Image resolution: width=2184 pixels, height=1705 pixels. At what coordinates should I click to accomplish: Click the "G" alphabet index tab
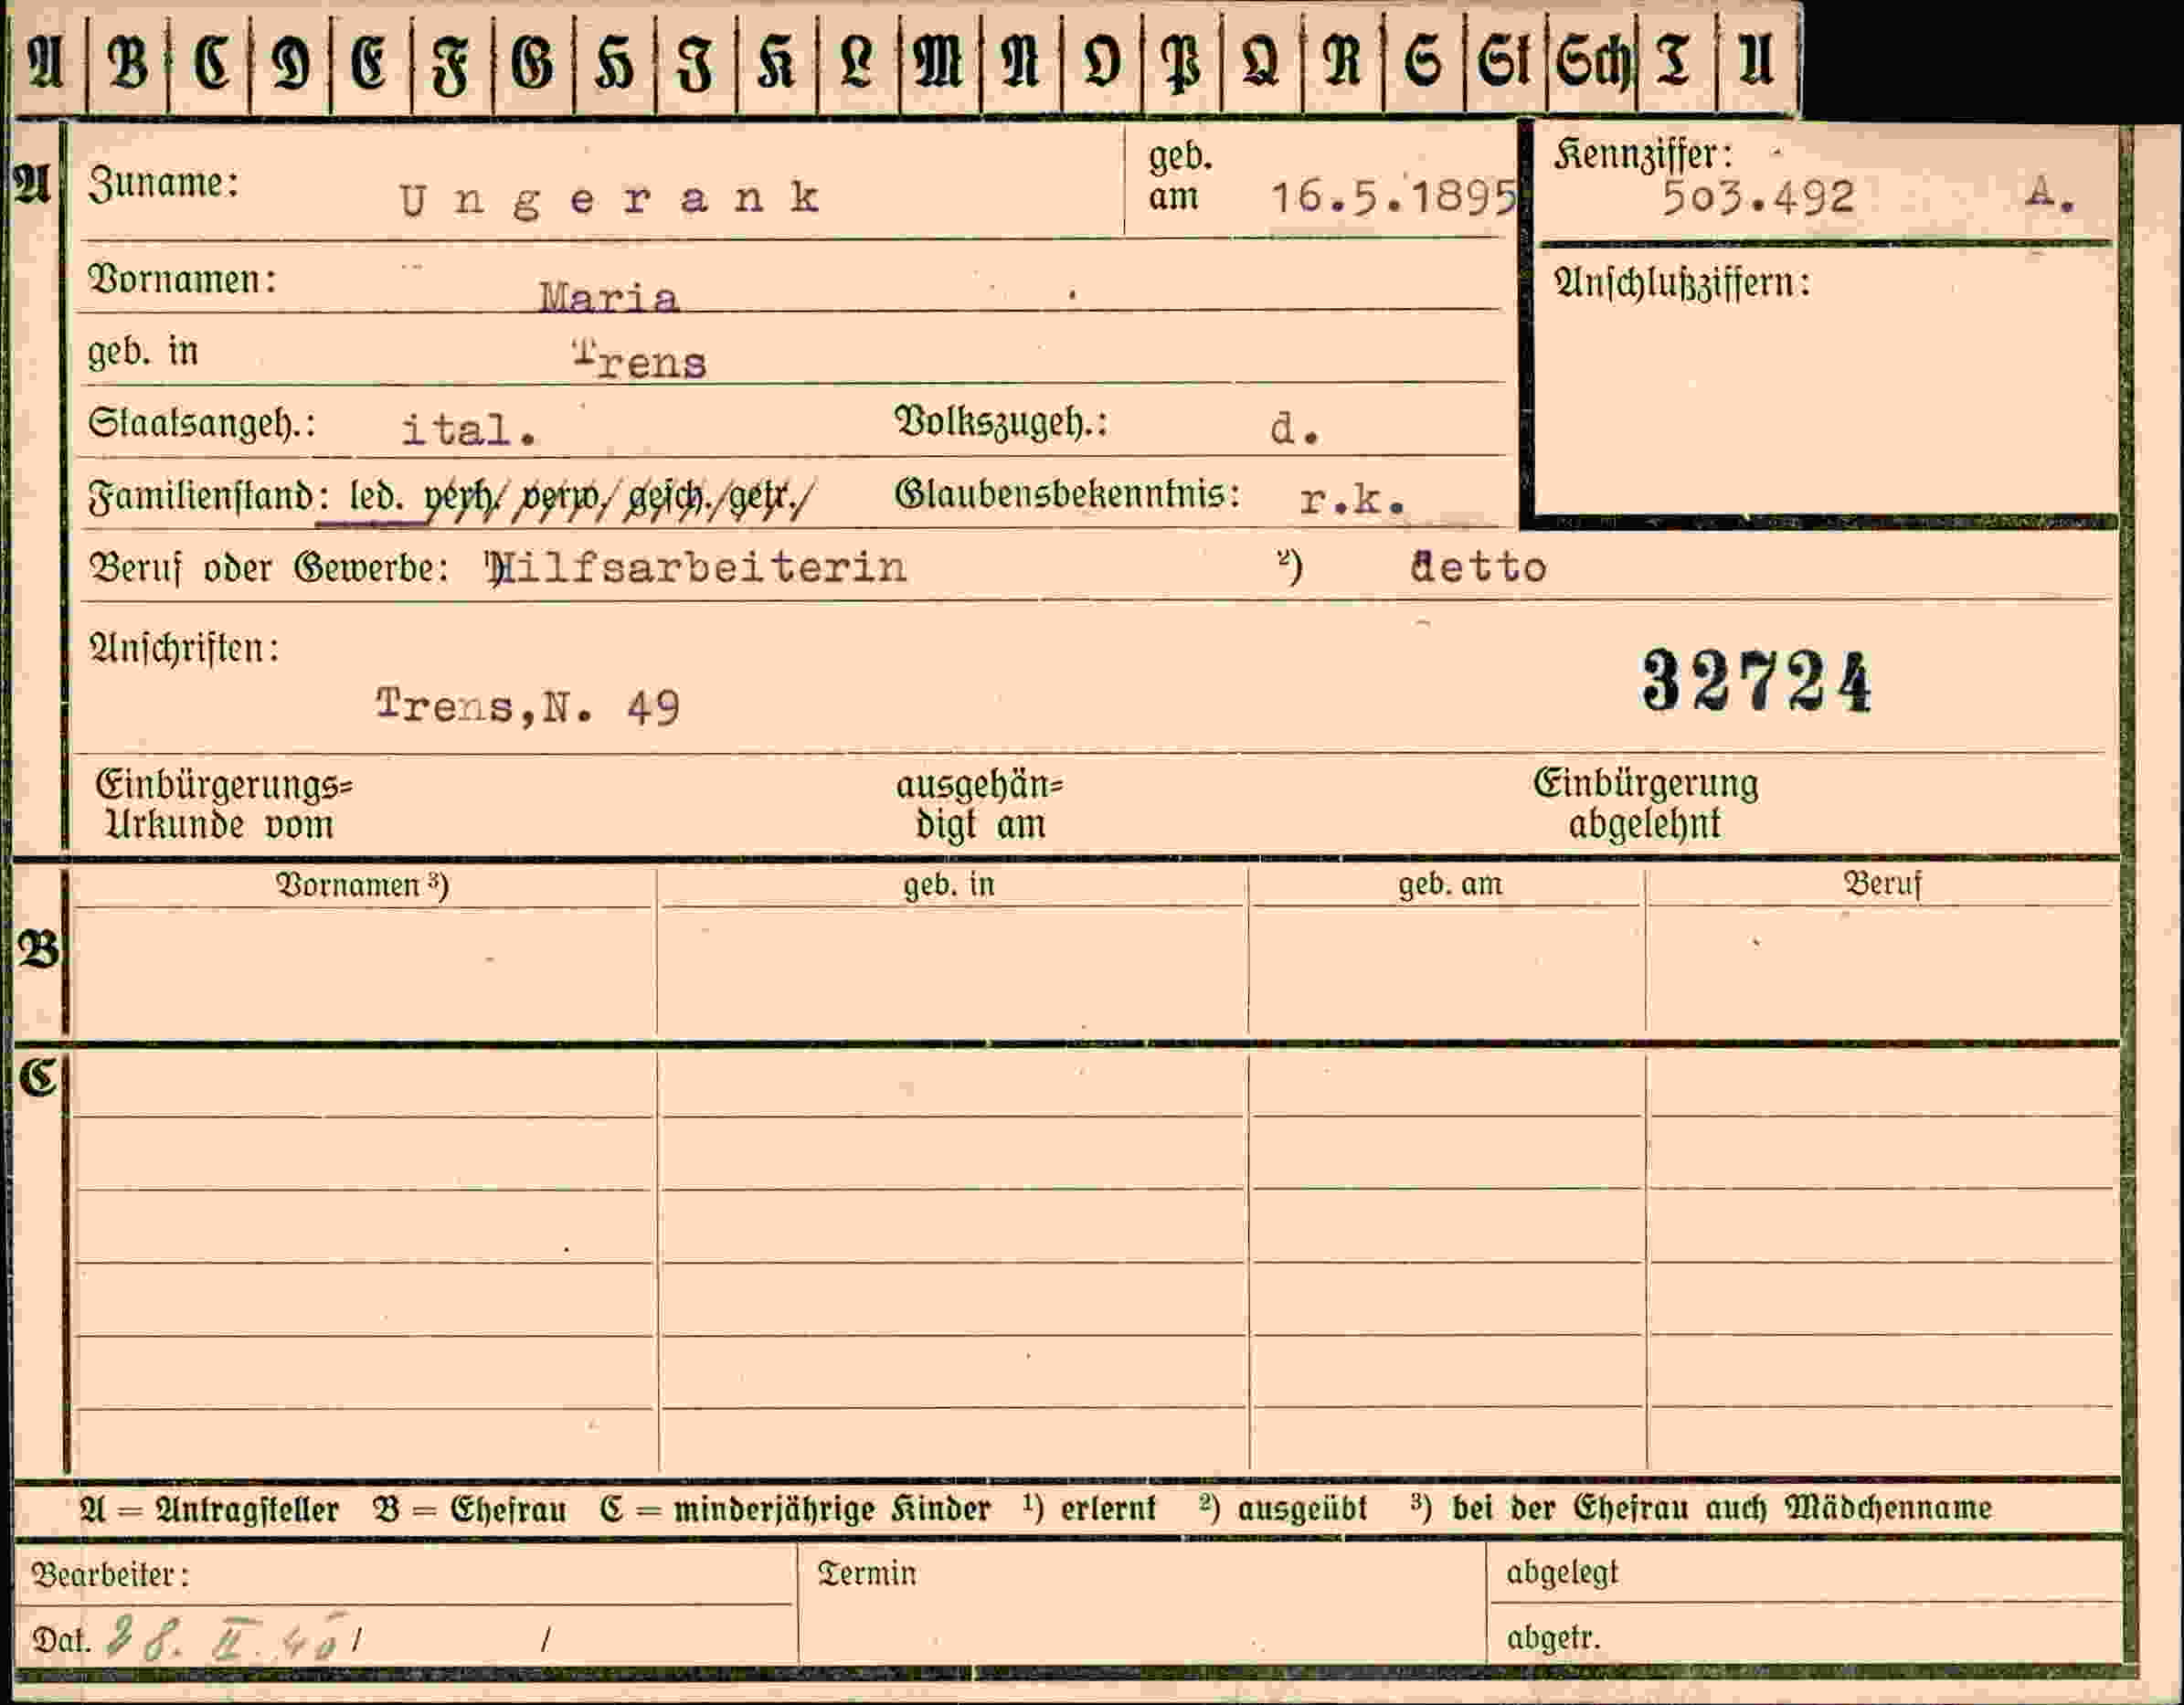point(531,62)
